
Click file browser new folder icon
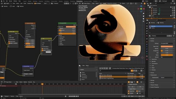pyautogui.click(x=110, y=68)
